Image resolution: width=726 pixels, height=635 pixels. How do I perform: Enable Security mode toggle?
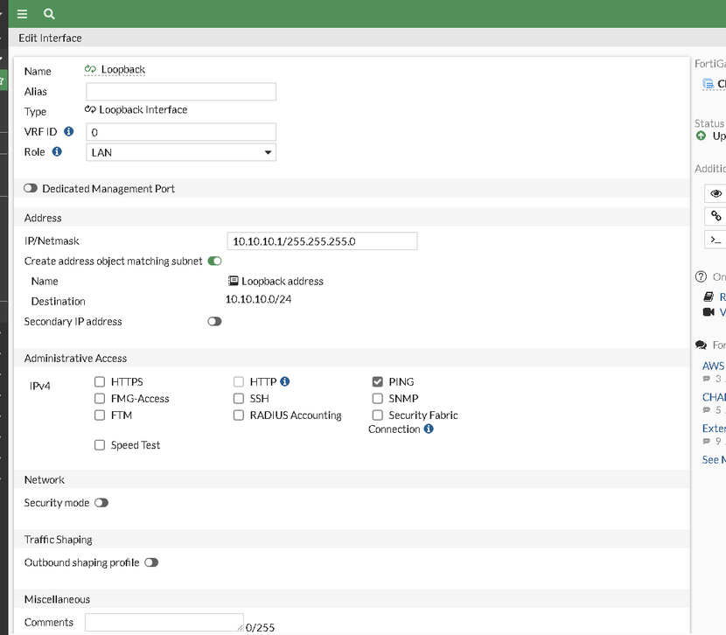click(101, 503)
